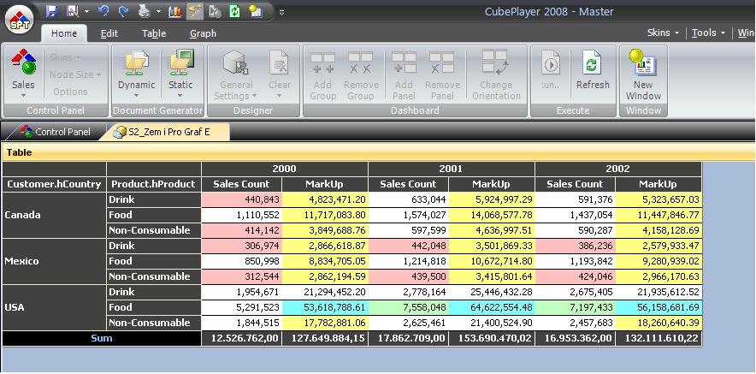Viewport: 756px width, 374px height.
Task: Click the Canada row header
Action: 54,215
